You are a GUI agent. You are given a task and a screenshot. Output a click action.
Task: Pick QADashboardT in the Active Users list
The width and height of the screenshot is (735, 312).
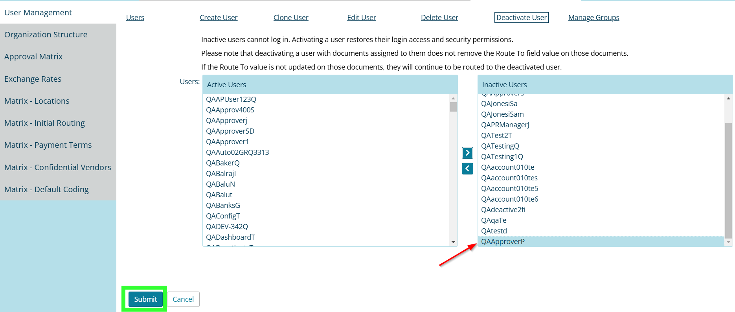pyautogui.click(x=230, y=237)
